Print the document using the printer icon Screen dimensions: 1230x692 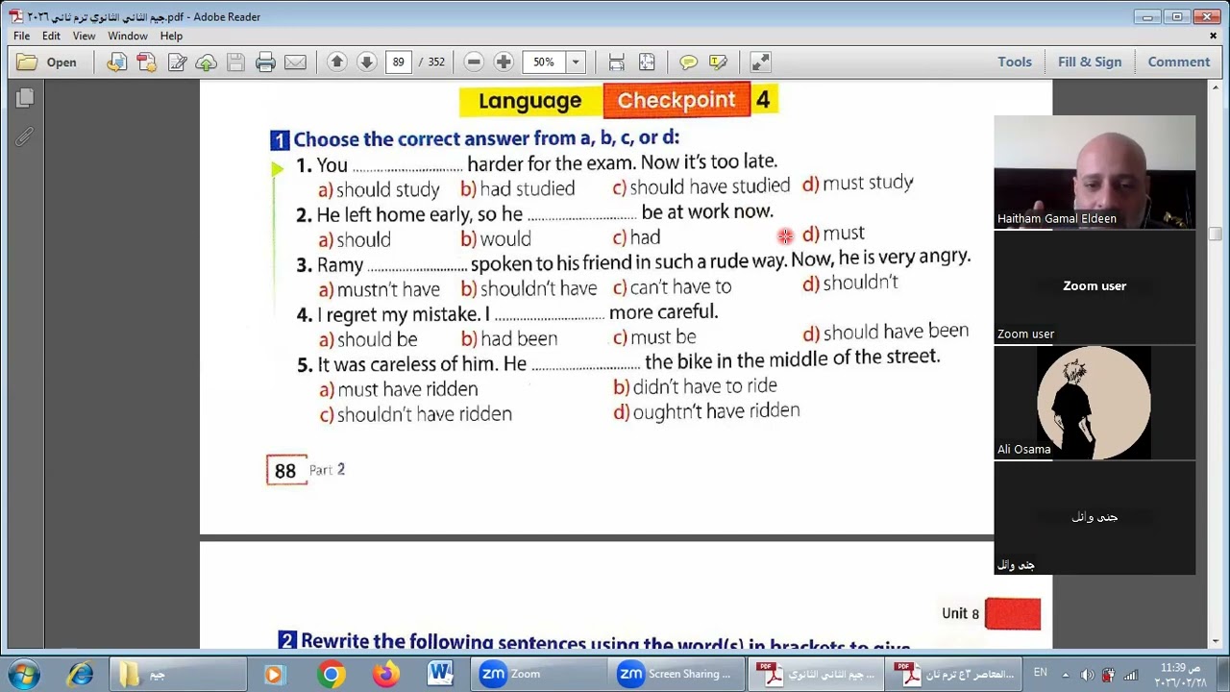265,62
